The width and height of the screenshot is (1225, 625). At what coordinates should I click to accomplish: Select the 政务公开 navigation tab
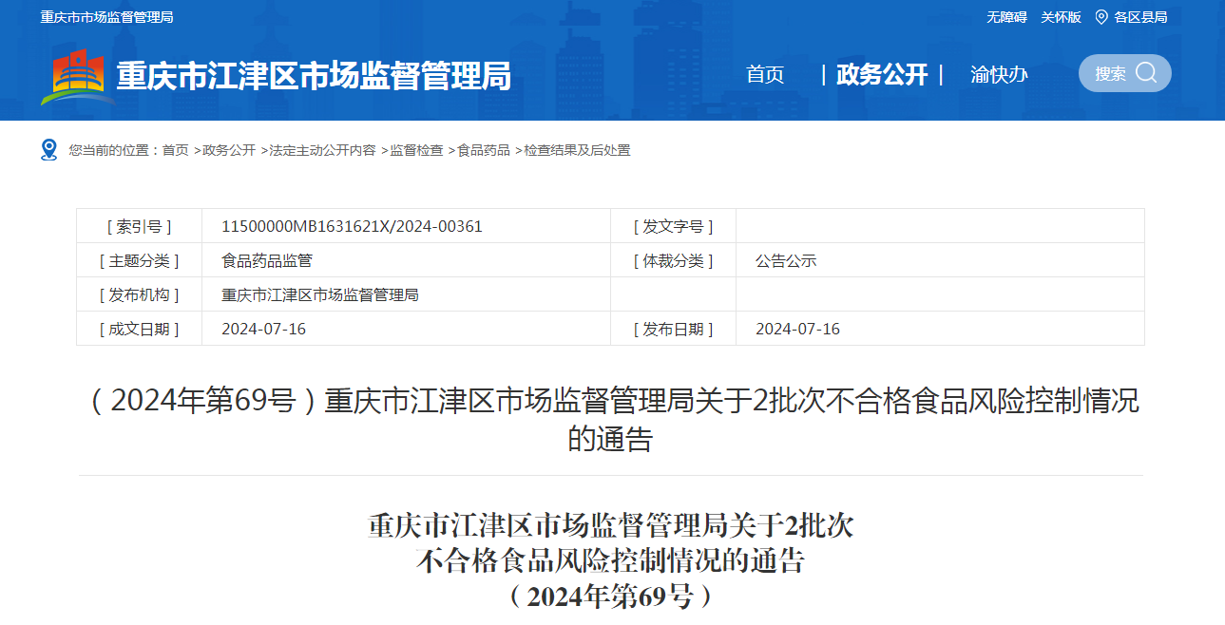coord(881,75)
